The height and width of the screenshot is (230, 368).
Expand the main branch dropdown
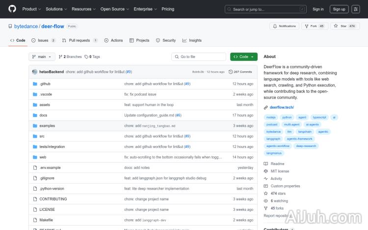(x=41, y=57)
